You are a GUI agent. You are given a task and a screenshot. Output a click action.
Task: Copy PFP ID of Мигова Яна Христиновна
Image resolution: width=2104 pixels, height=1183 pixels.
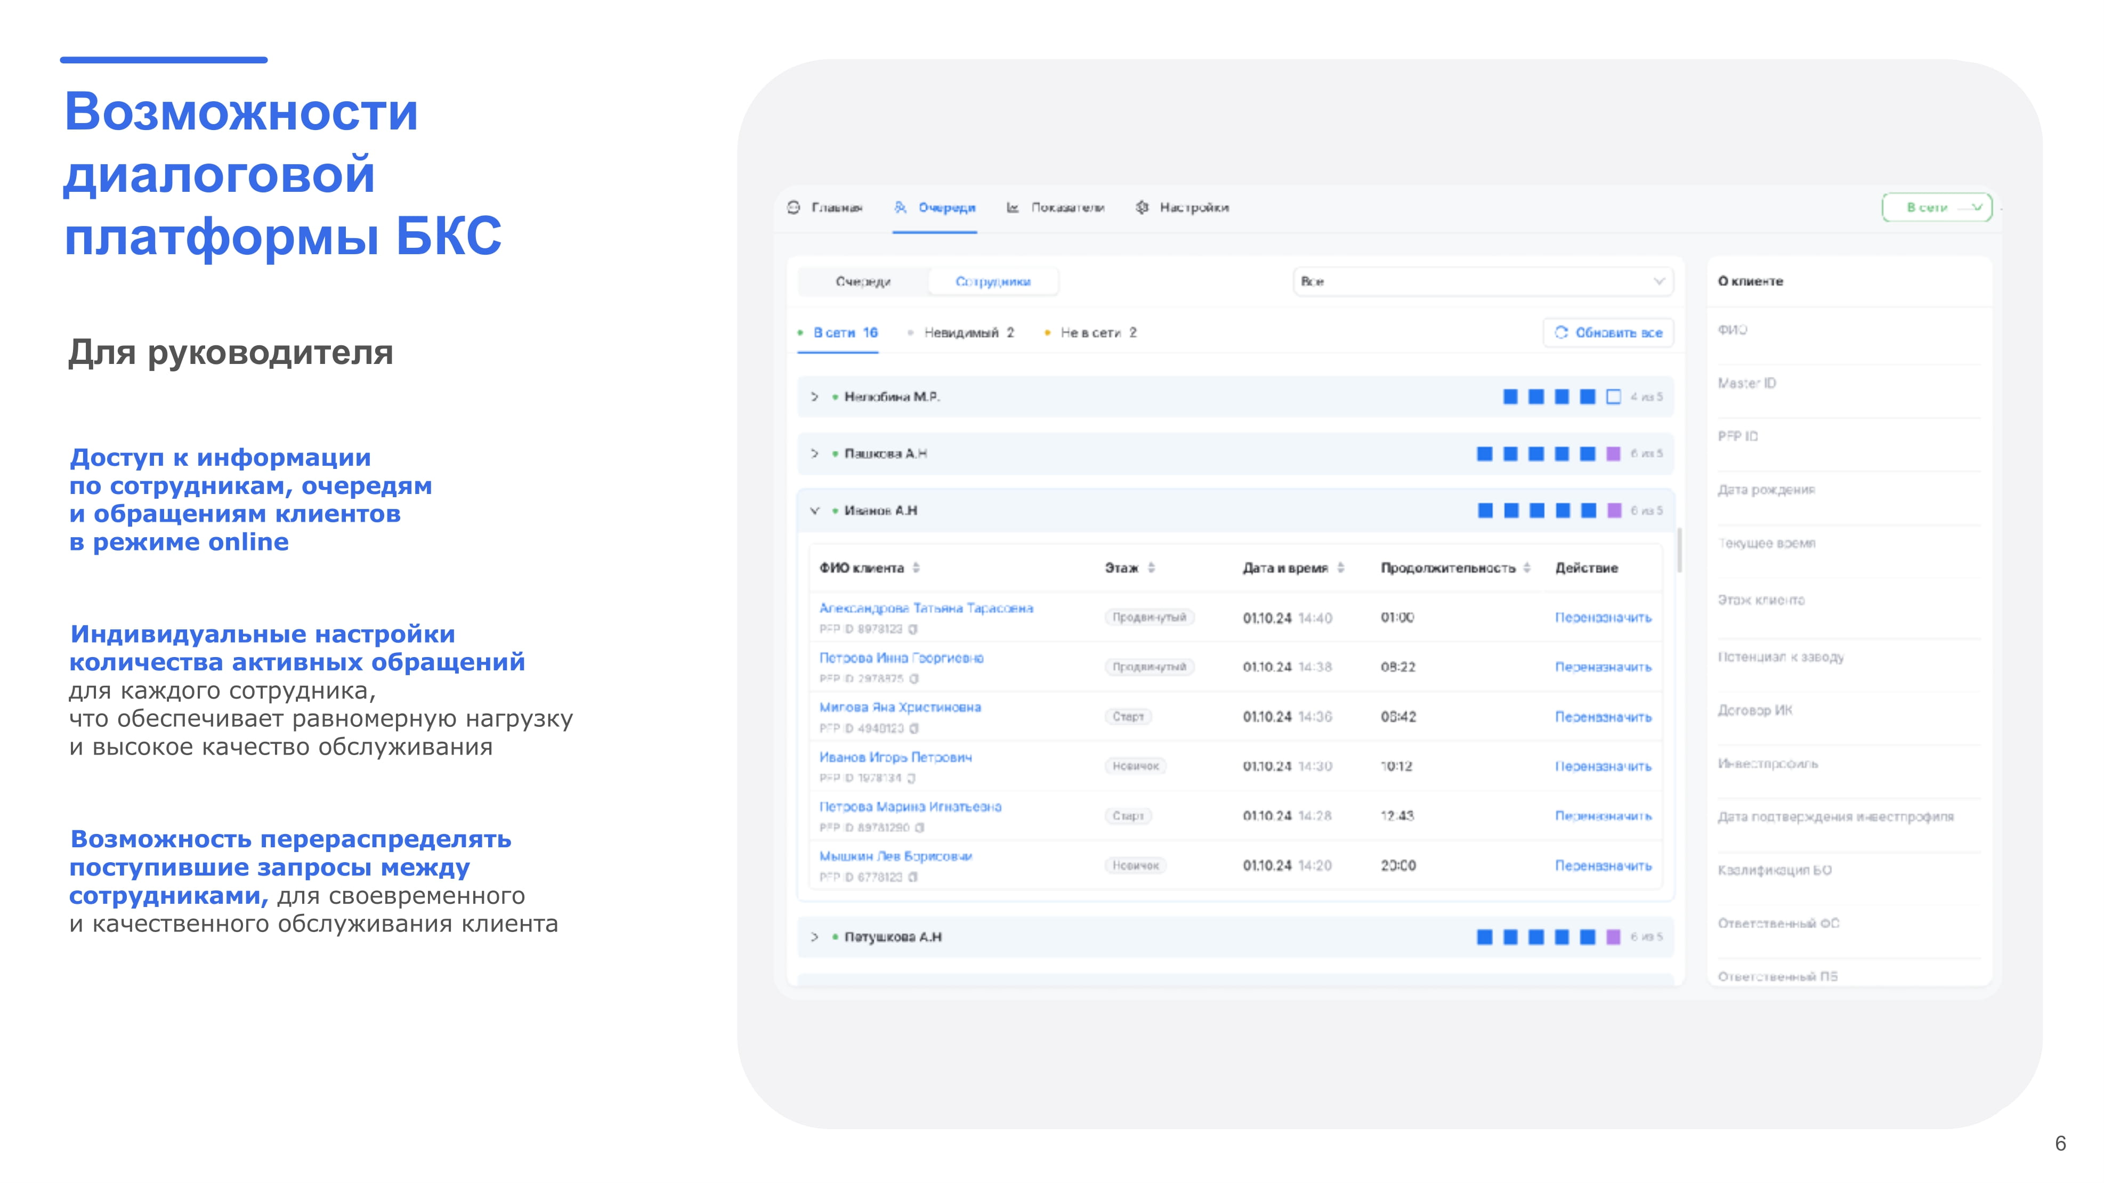coord(914,728)
